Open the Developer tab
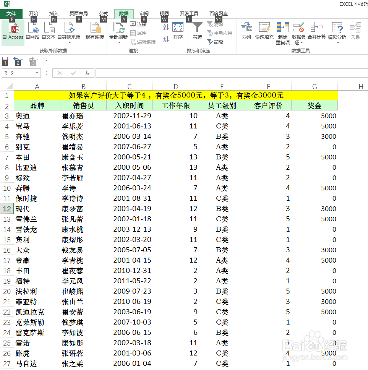The width and height of the screenshot is (368, 370). pyautogui.click(x=189, y=14)
